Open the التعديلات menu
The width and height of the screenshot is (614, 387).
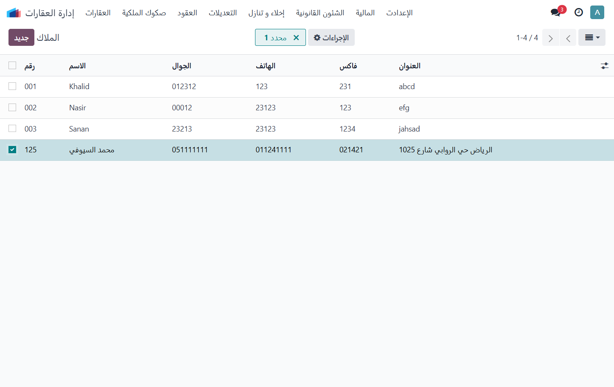coord(223,13)
